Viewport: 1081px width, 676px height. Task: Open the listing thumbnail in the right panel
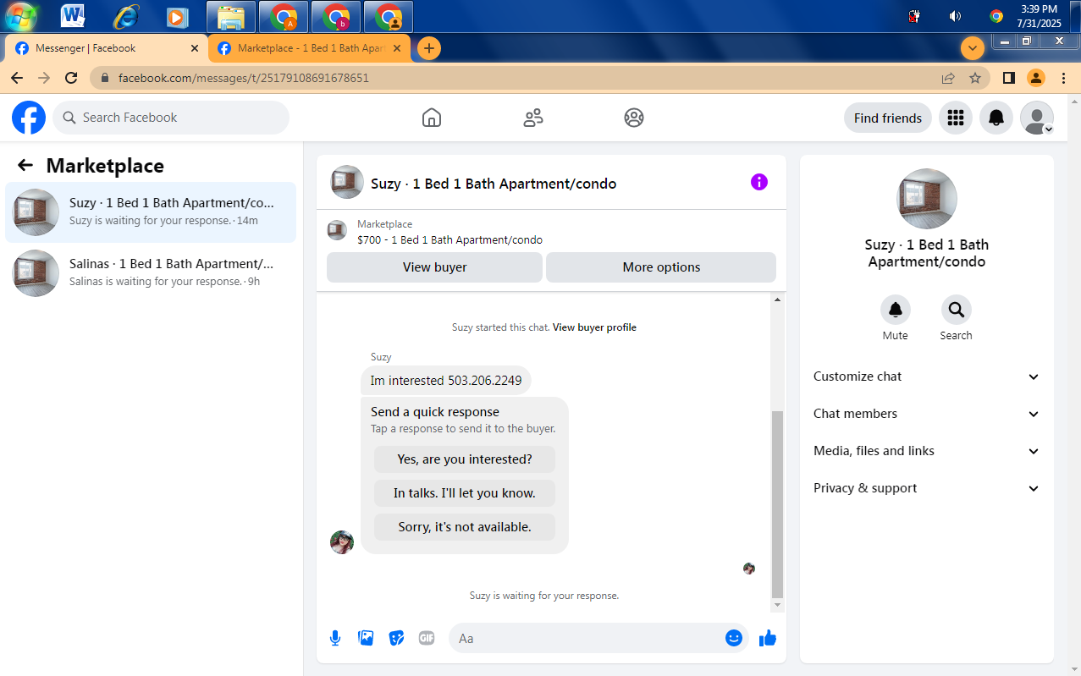(927, 199)
